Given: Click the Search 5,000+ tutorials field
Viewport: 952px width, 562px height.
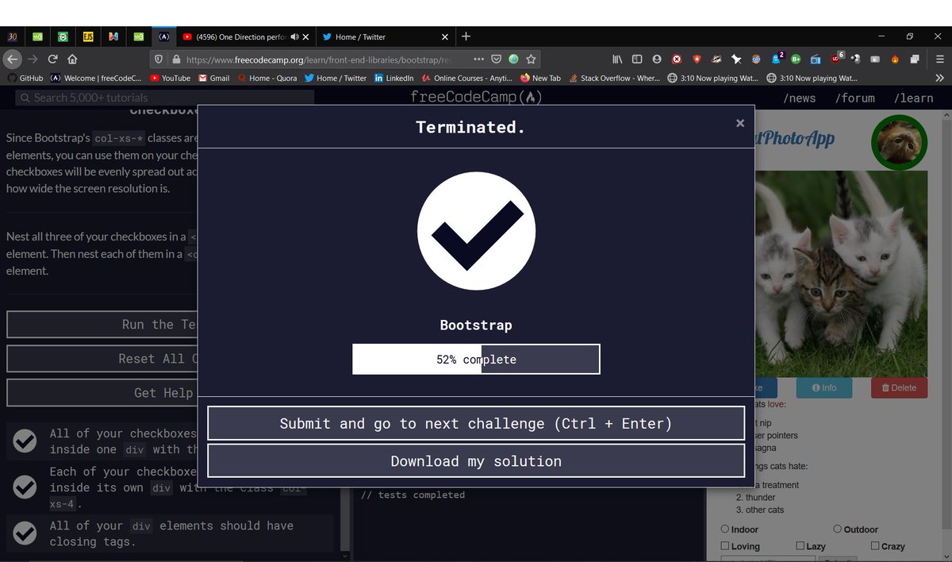Looking at the screenshot, I should 164,98.
